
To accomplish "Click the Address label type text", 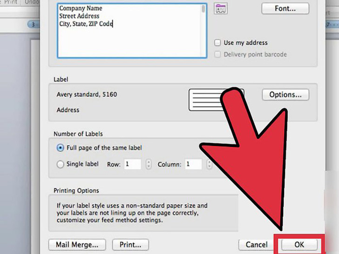I will 68,110.
